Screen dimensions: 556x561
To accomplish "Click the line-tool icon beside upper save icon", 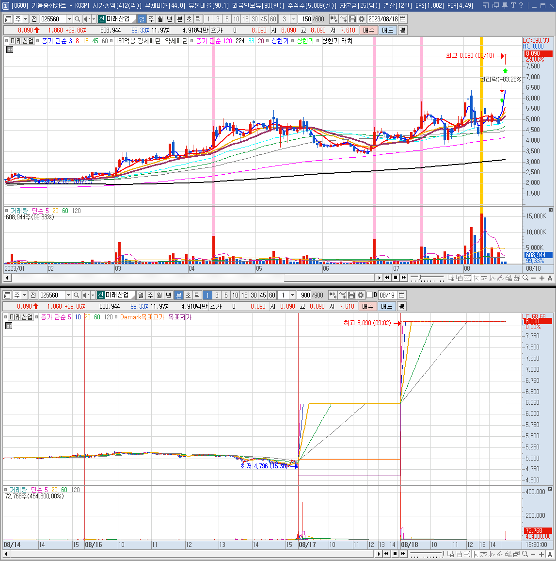I will (343, 19).
